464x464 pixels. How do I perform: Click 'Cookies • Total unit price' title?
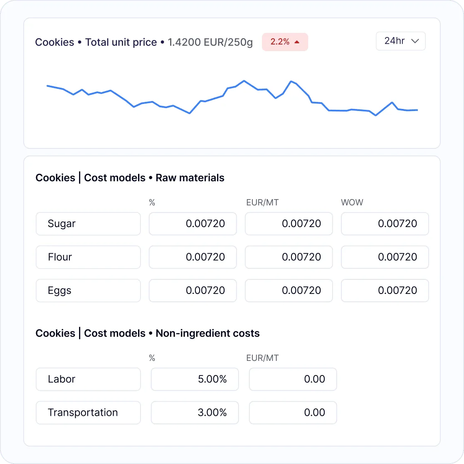[96, 42]
